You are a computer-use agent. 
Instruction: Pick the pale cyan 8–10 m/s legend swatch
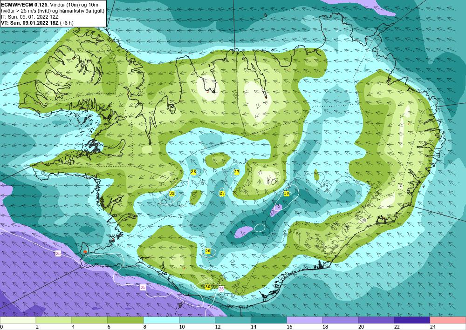161,320
